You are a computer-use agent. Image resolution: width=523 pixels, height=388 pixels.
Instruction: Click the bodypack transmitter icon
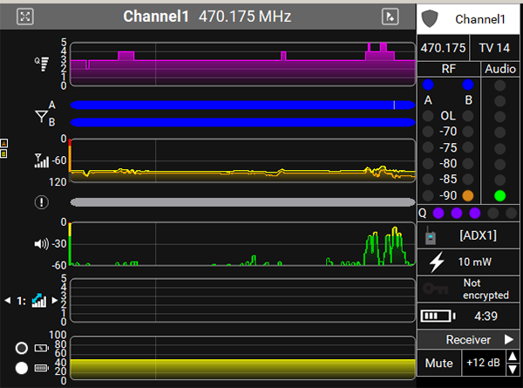[x=431, y=235]
